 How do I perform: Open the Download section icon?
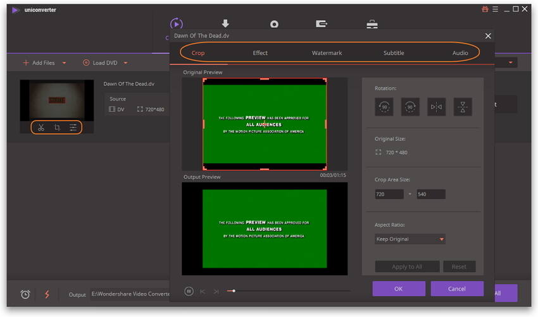(x=225, y=23)
